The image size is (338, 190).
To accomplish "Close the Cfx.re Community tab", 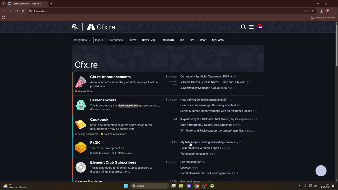I will click(x=45, y=4).
